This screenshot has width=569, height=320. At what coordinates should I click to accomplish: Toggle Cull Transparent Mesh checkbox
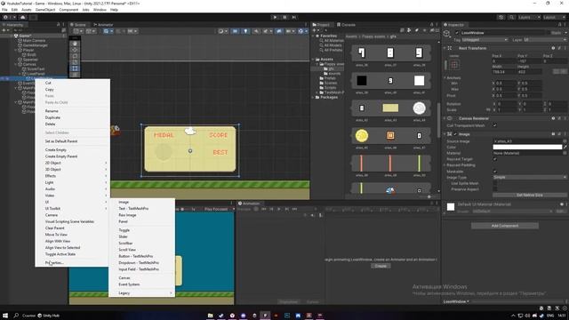(494, 125)
